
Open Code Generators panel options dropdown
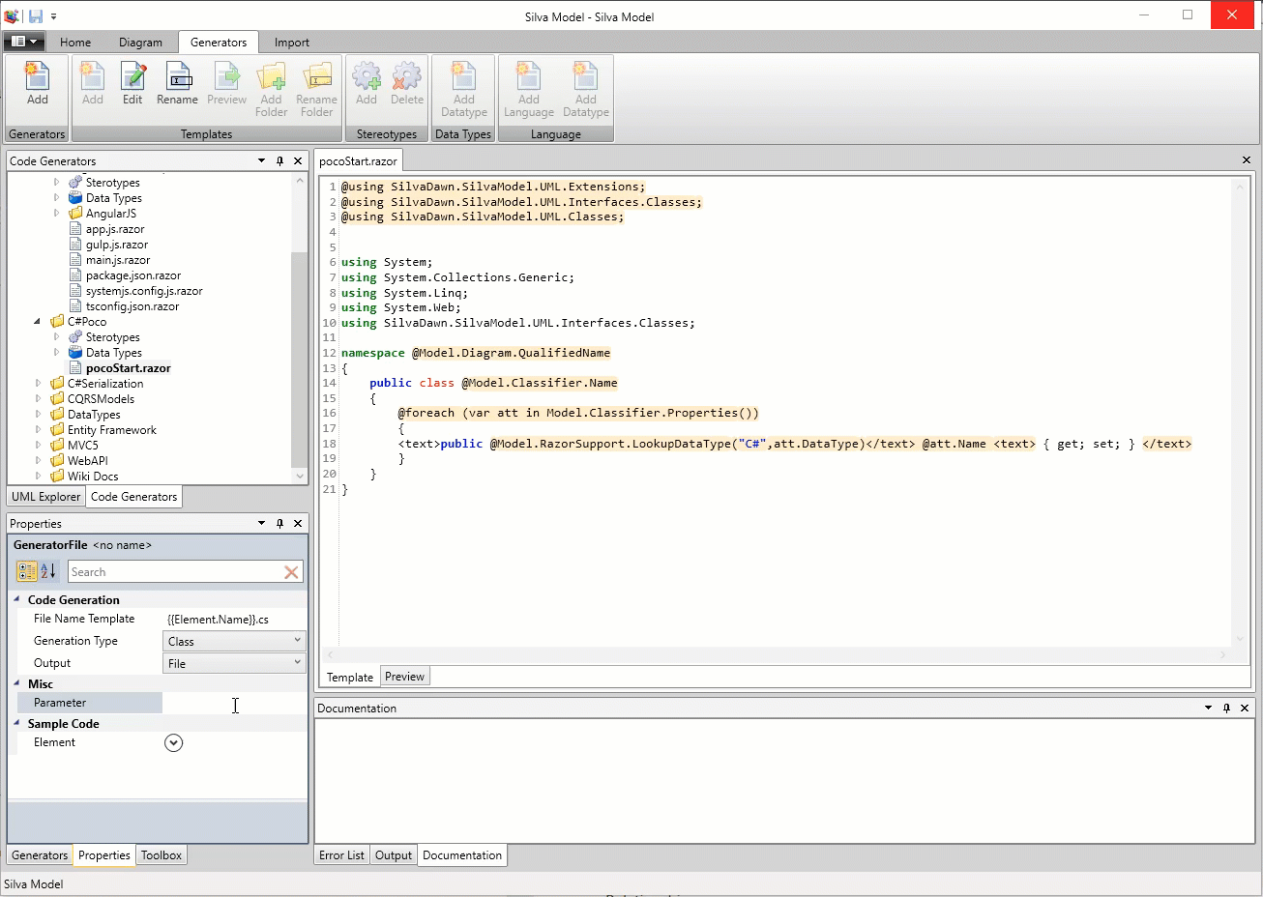[x=261, y=161]
